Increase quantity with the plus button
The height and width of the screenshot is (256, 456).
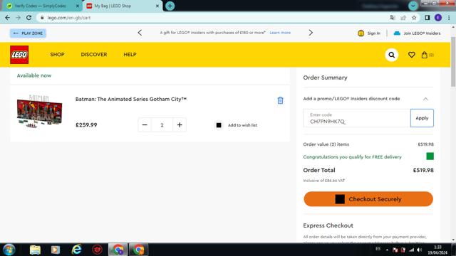pyautogui.click(x=180, y=125)
